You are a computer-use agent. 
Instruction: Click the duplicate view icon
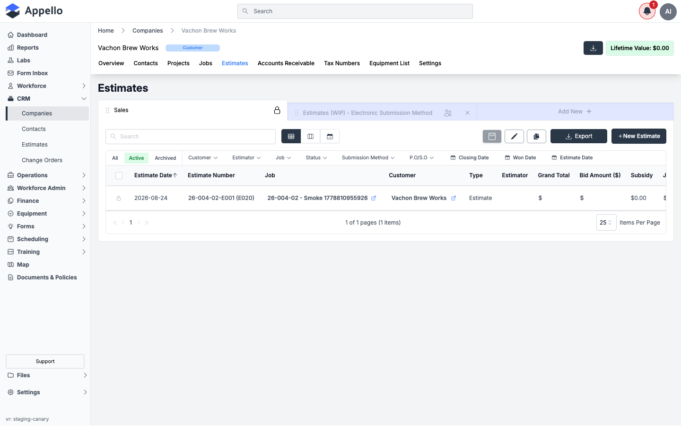(x=536, y=136)
